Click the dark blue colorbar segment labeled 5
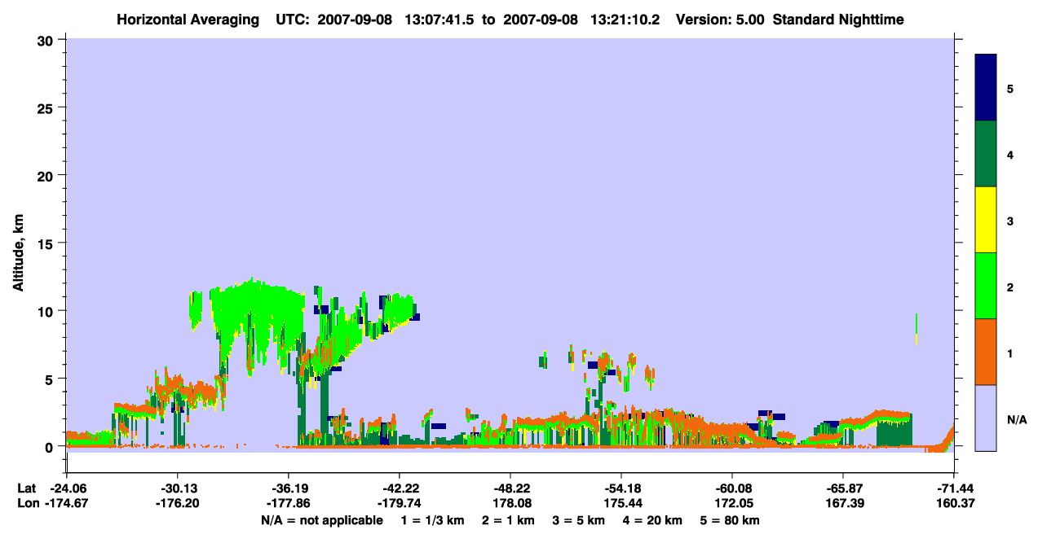Viewport: 1060px width, 543px height. coord(986,87)
